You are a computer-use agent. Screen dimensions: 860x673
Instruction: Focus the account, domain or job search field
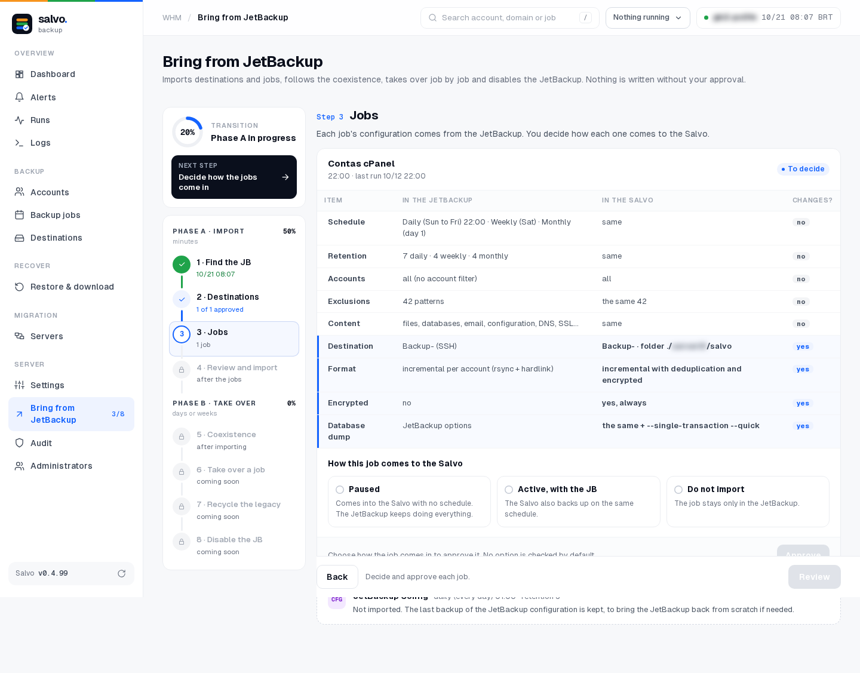click(510, 18)
